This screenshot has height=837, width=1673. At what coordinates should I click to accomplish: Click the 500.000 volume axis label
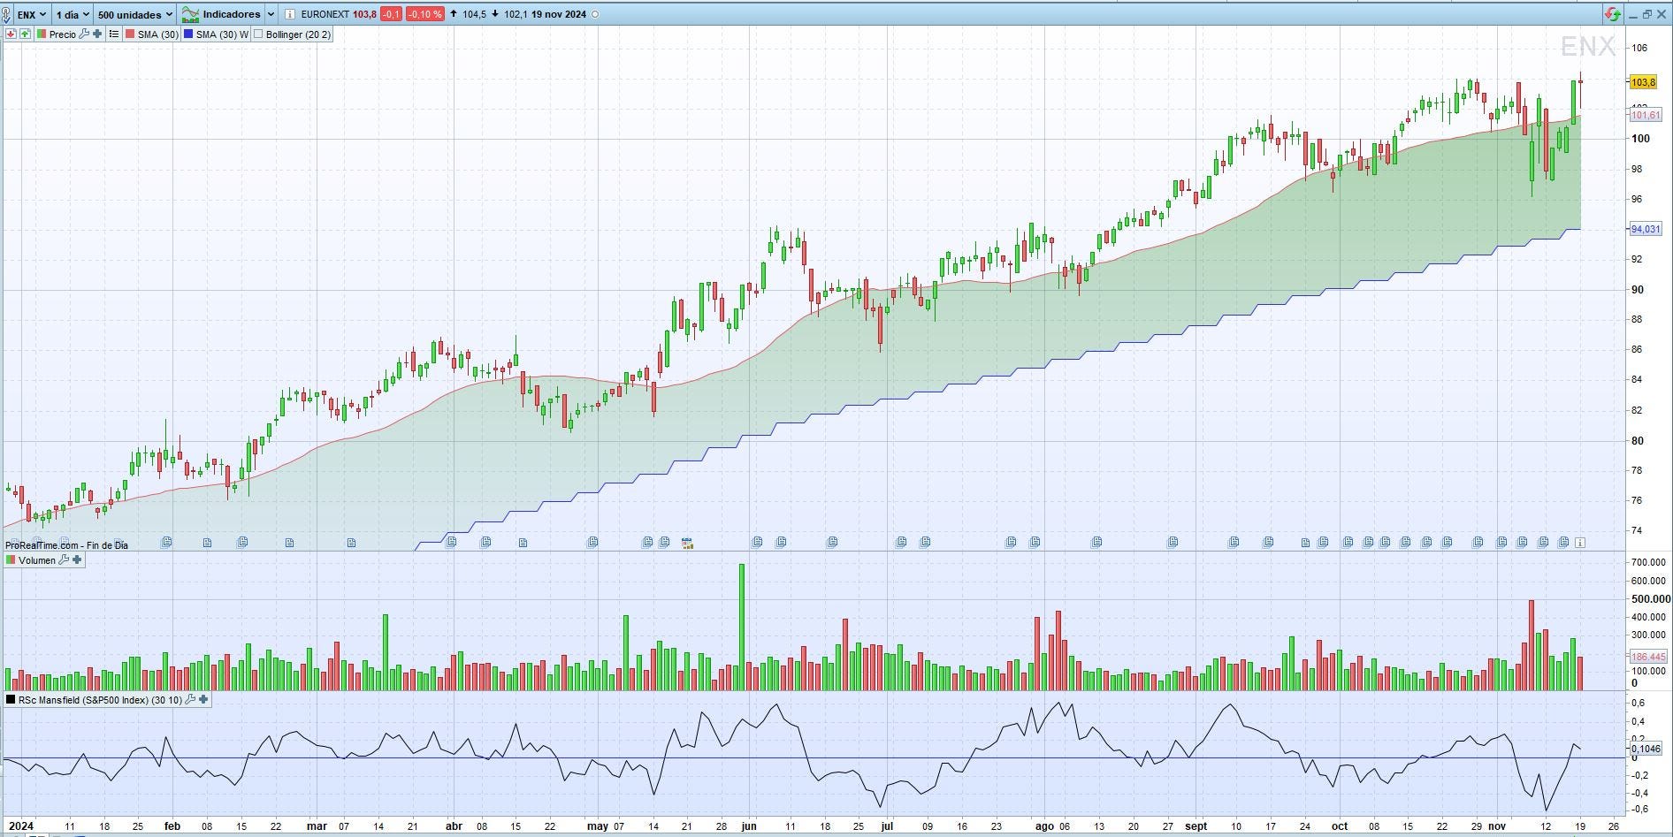[x=1650, y=598]
